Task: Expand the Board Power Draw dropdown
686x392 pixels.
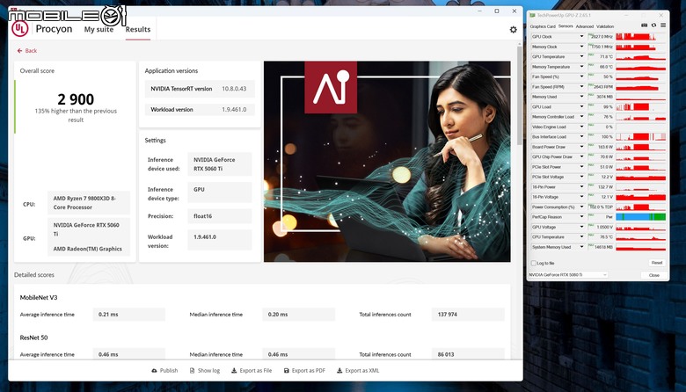Action: 581,147
